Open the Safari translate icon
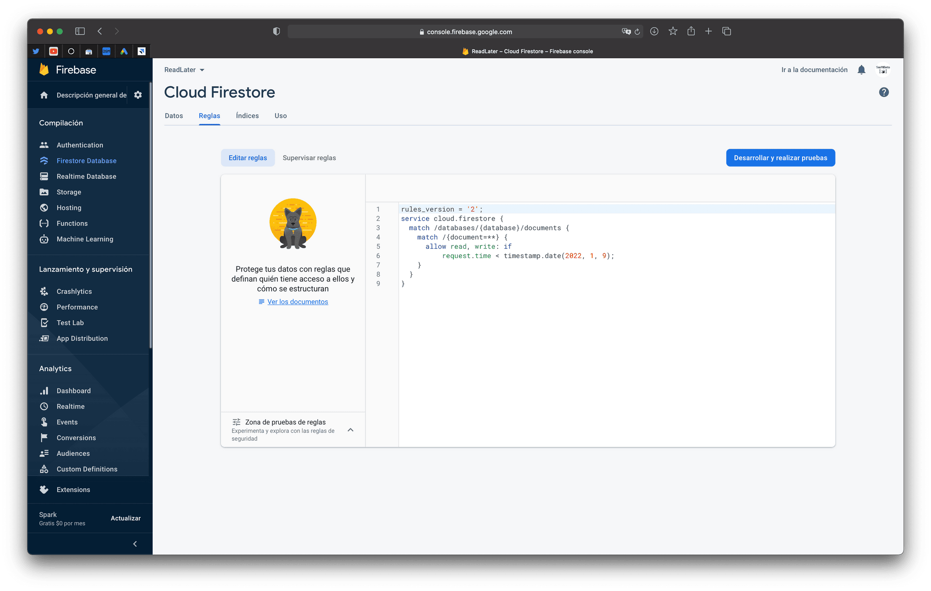Screen dimensions: 931x591 (x=626, y=32)
